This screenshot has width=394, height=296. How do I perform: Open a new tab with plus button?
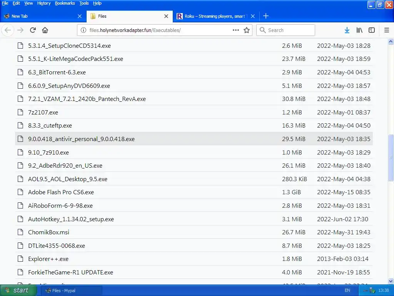tap(266, 16)
